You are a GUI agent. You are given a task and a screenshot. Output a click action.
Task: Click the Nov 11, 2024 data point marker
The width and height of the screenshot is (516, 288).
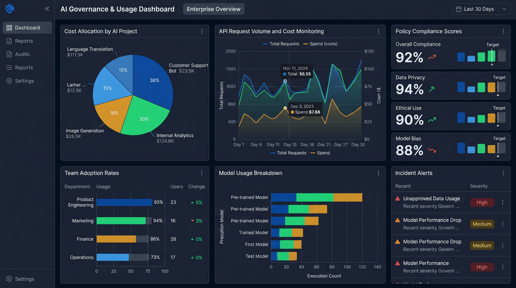tap(285, 81)
